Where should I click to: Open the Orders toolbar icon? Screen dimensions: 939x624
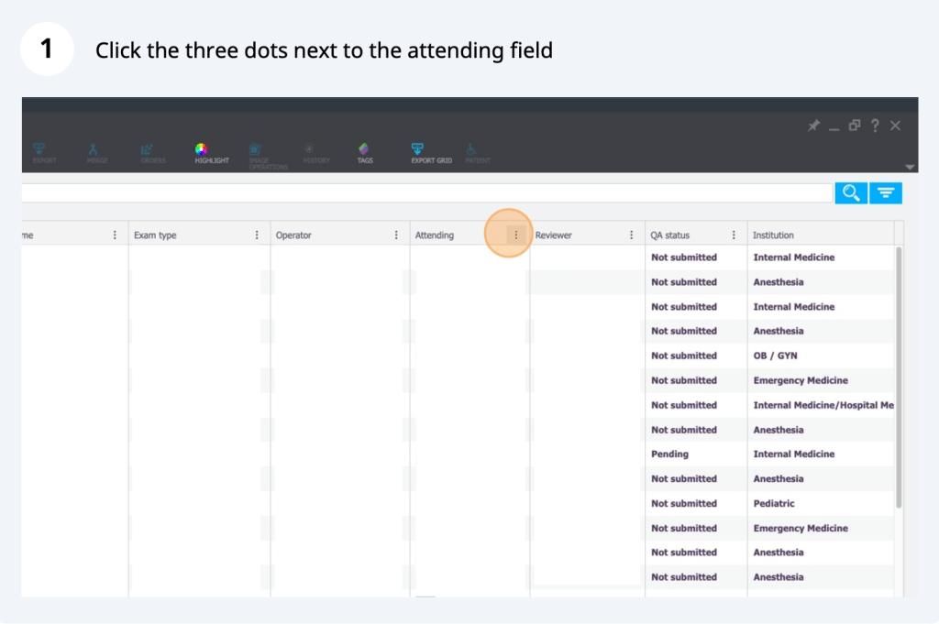tap(147, 150)
